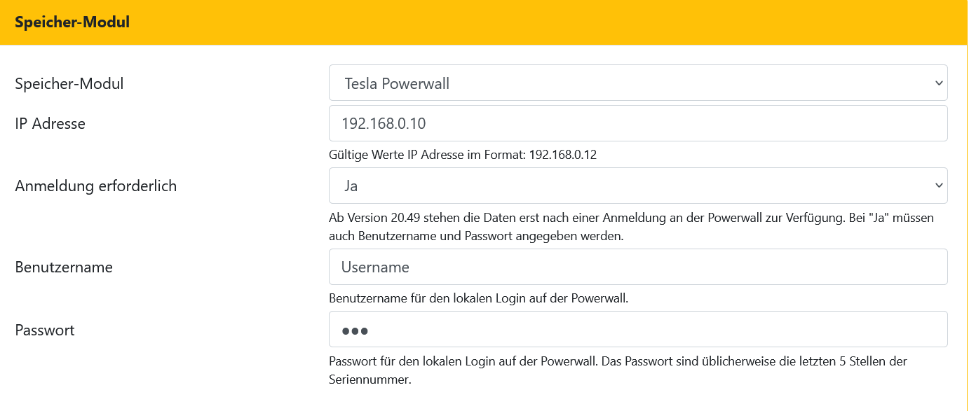Focus the IP Adresse input field
The width and height of the screenshot is (969, 411).
638,124
